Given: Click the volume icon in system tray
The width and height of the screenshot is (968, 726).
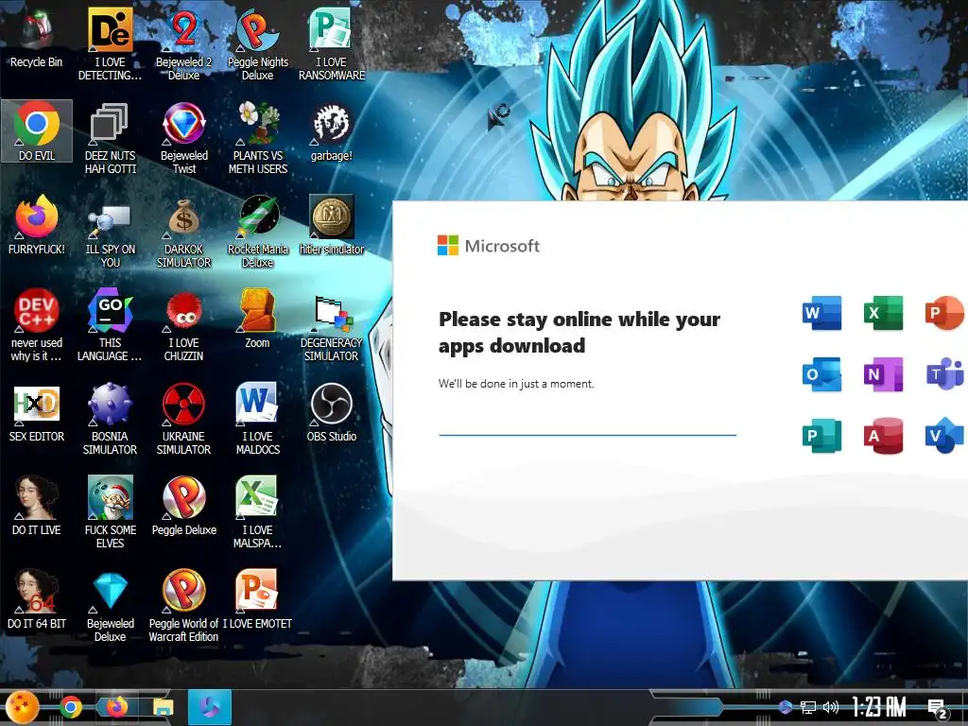Looking at the screenshot, I should [831, 707].
